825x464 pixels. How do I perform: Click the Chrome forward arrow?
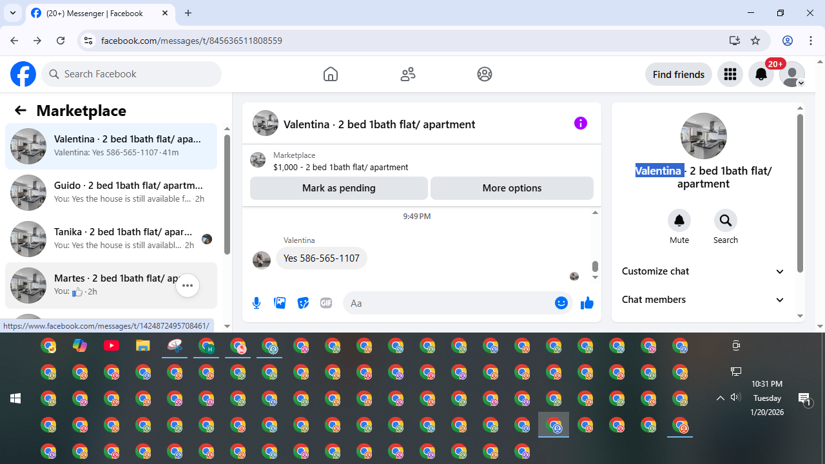coord(37,41)
